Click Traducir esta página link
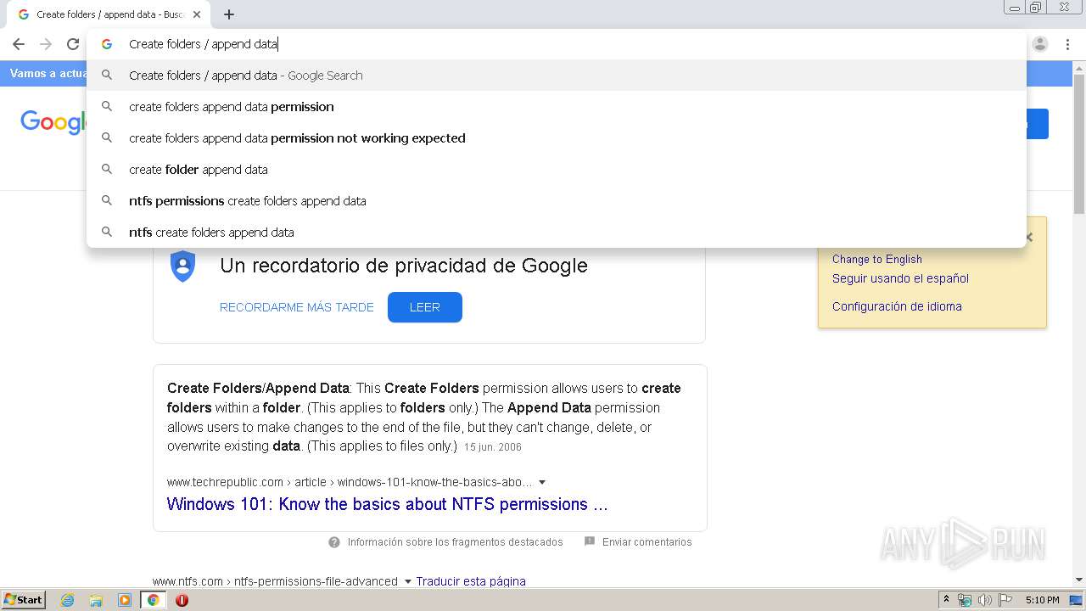Screen dimensions: 1086x611 click(471, 581)
